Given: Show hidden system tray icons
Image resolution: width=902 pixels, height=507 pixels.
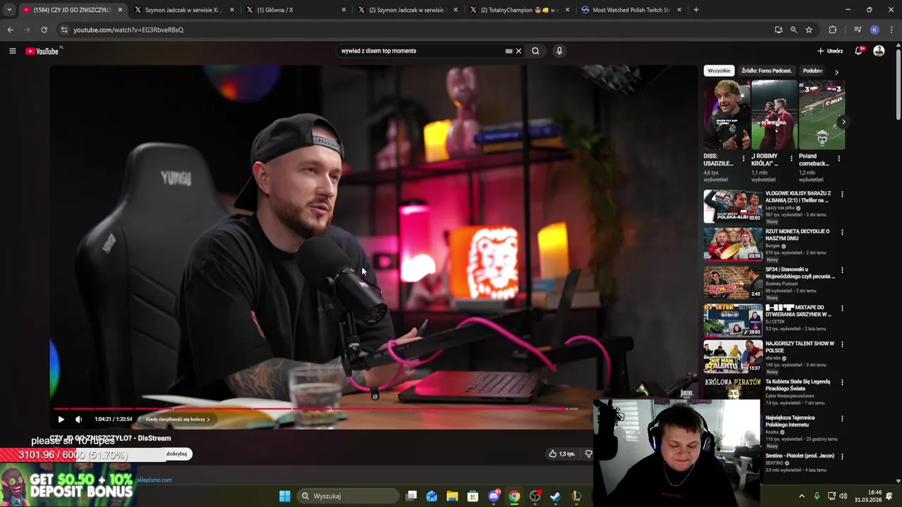Looking at the screenshot, I should (x=801, y=496).
